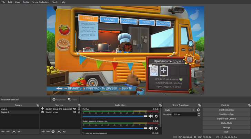Click the CPU usage status text
251x139 pixels.
(227, 137)
